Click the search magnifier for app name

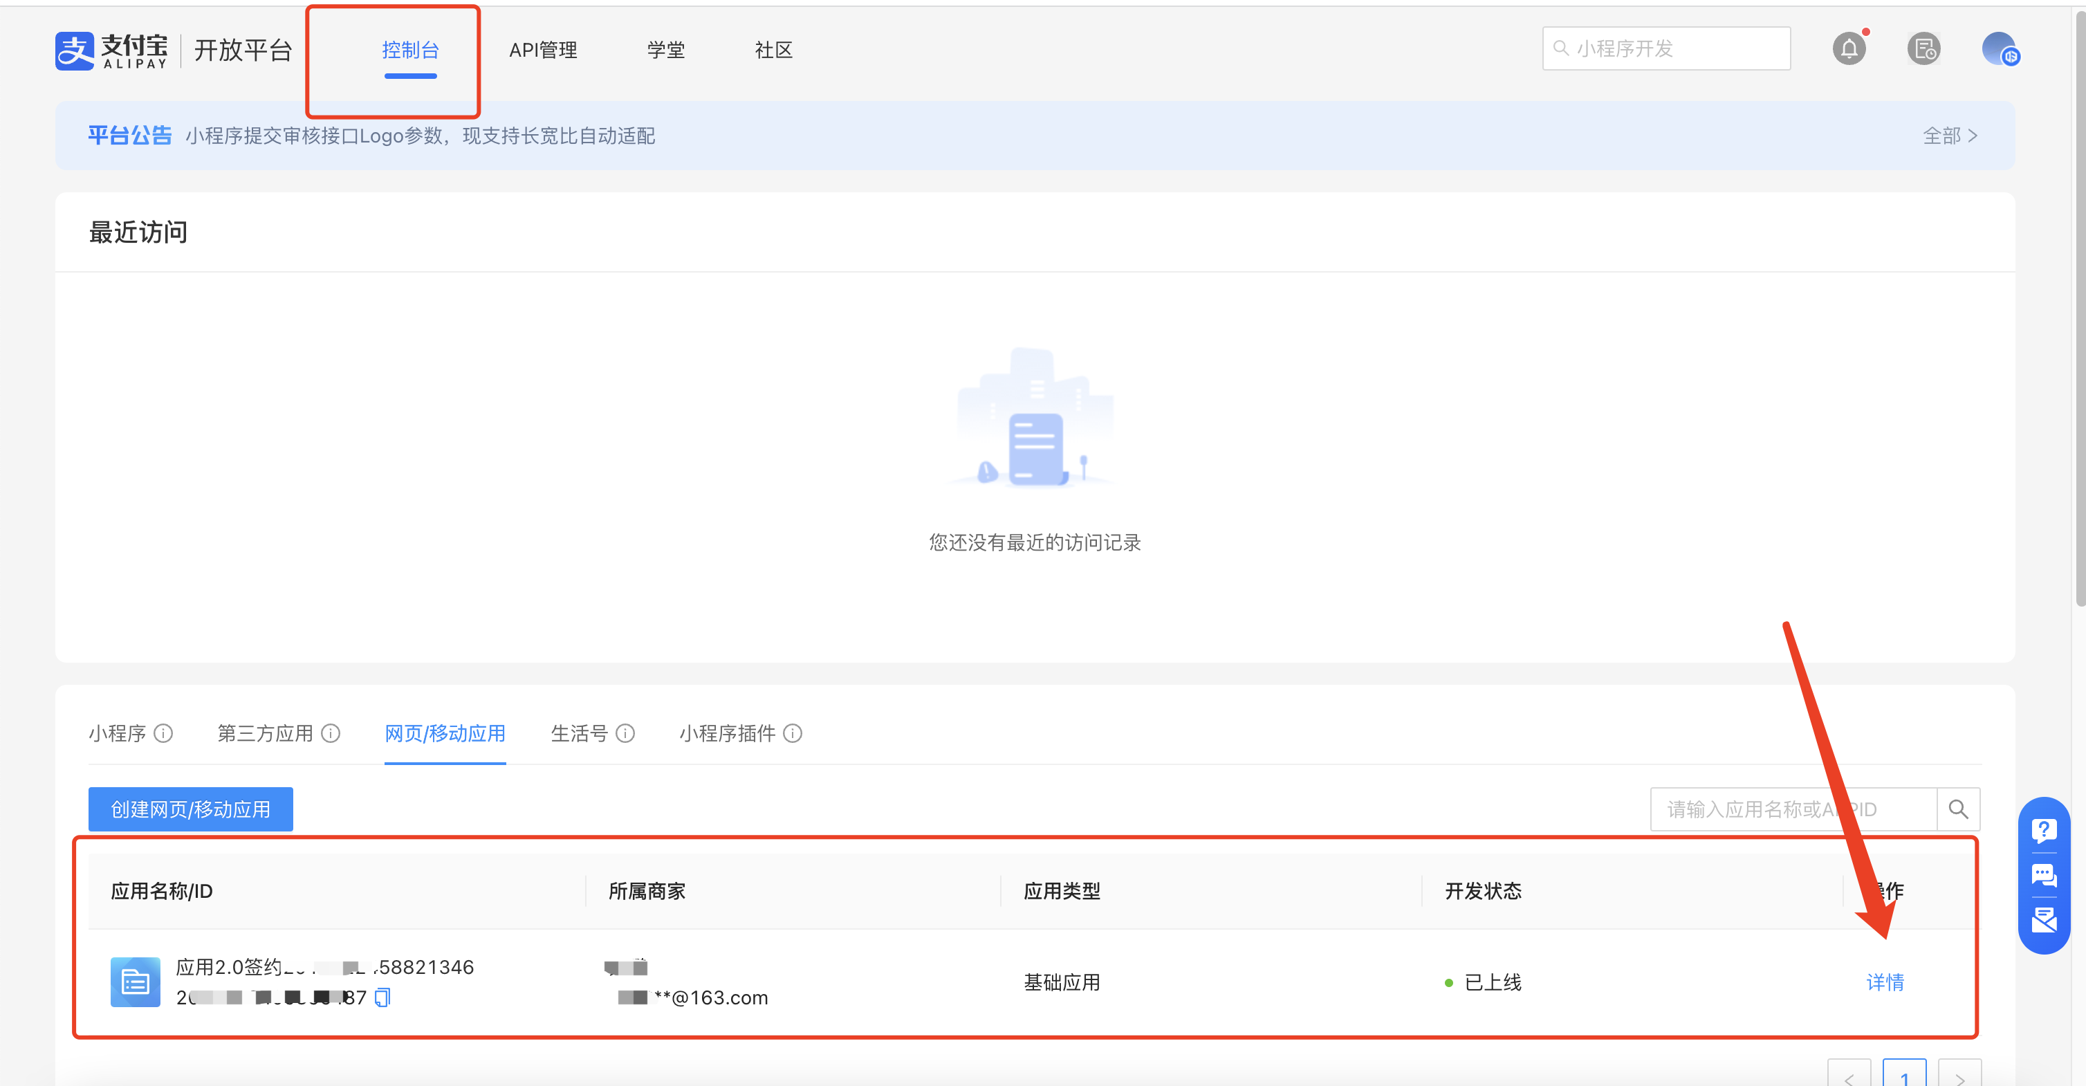pos(1958,809)
